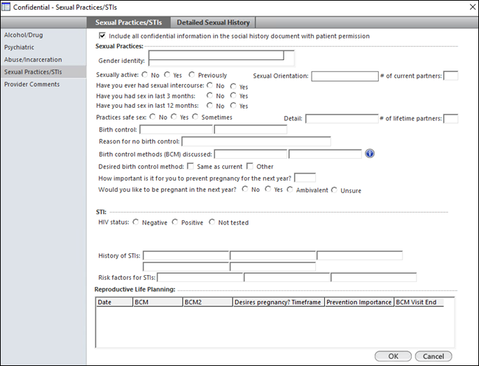
Task: Click the second BCM discussed field
Action: coord(325,154)
